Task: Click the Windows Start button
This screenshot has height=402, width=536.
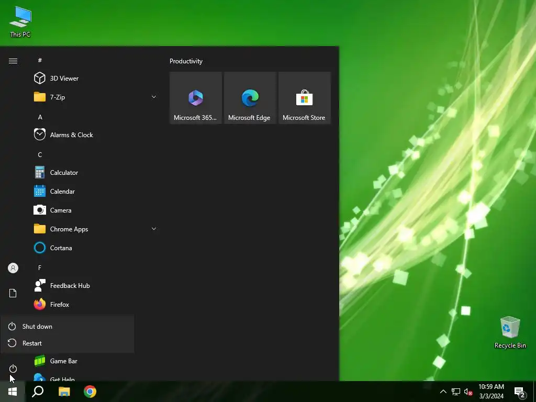Action: [x=13, y=392]
